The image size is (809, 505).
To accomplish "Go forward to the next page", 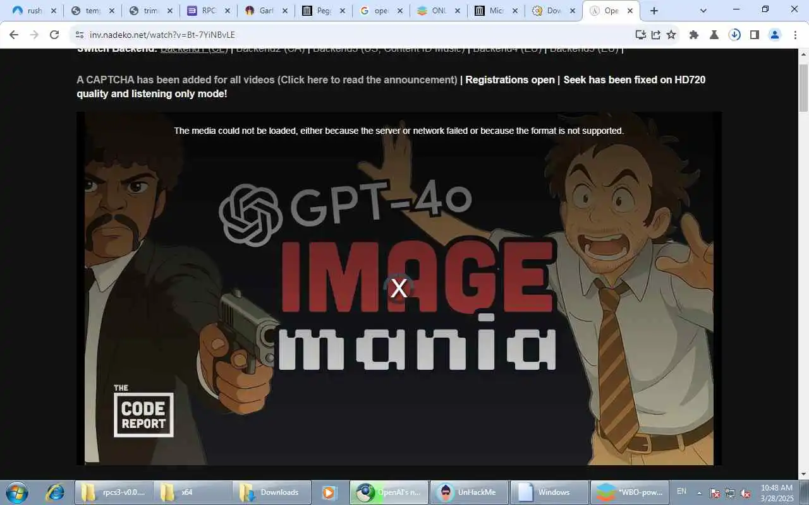I will point(34,35).
